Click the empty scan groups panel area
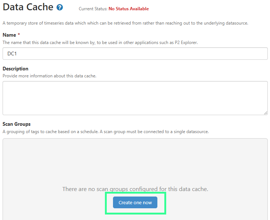This screenshot has height=220, width=270. point(135,161)
